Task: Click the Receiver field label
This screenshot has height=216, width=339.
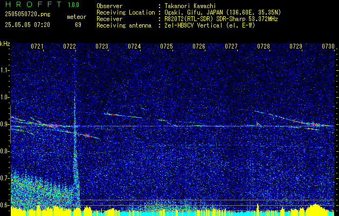Action: coord(109,19)
